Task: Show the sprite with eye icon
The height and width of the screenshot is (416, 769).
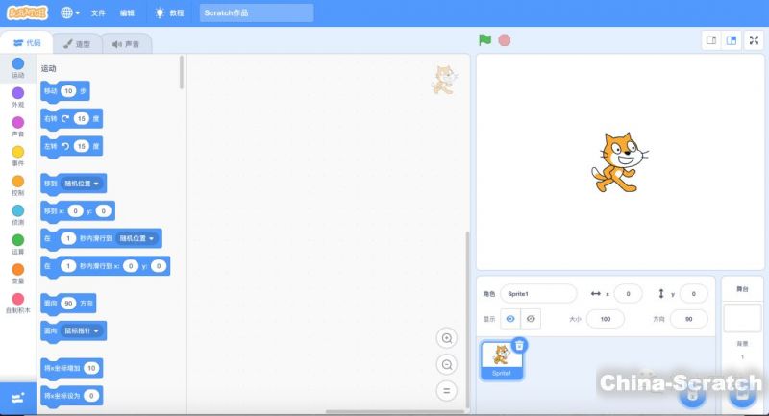Action: coord(510,319)
